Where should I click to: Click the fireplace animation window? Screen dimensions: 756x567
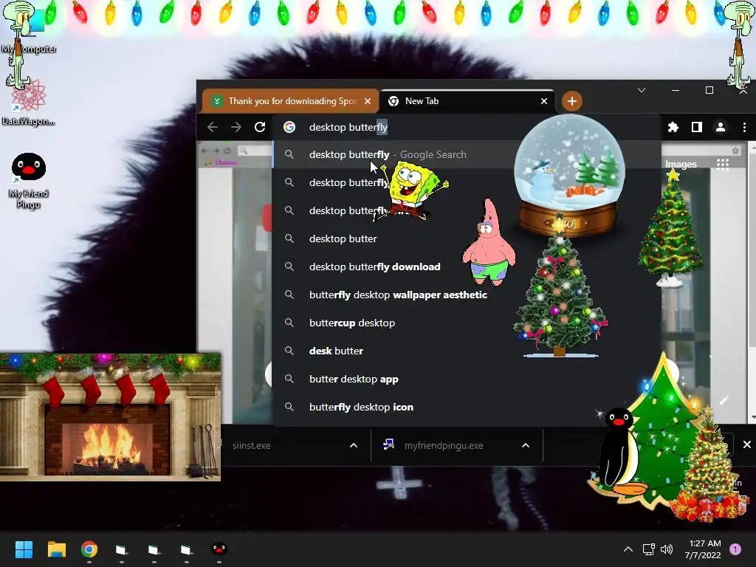tap(111, 417)
